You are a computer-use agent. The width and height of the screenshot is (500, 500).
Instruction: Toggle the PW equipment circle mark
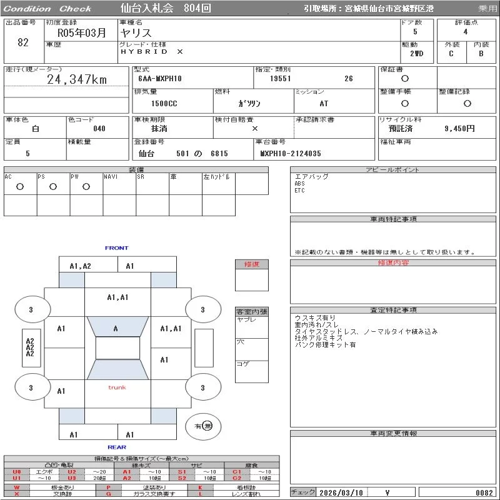[86, 186]
